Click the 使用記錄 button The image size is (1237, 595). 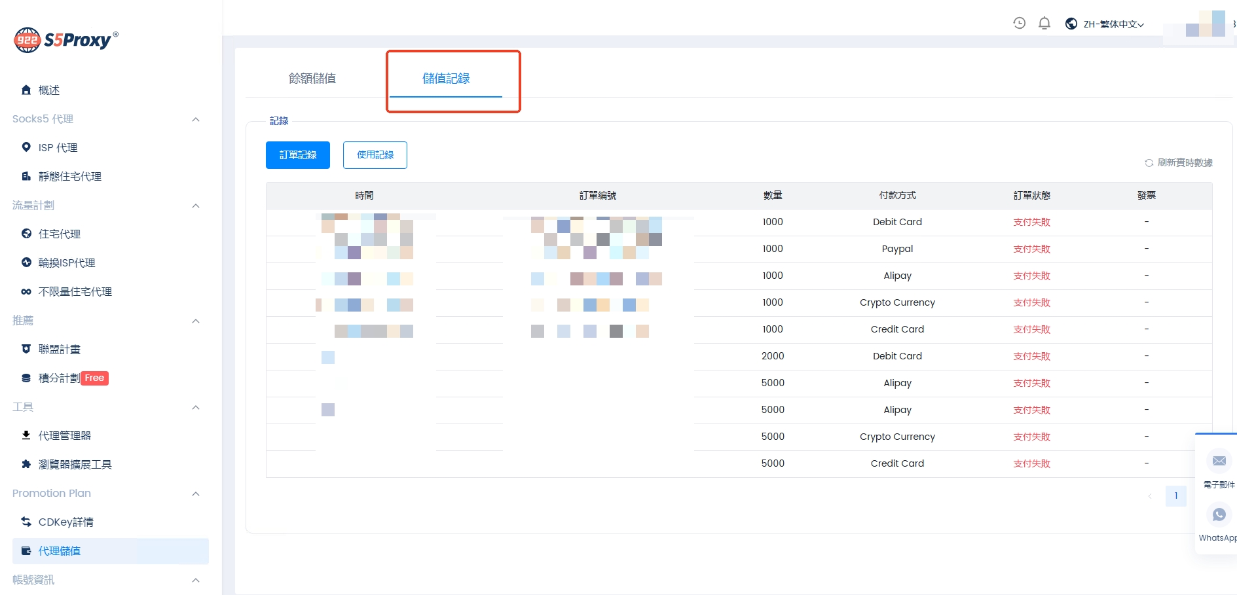375,155
